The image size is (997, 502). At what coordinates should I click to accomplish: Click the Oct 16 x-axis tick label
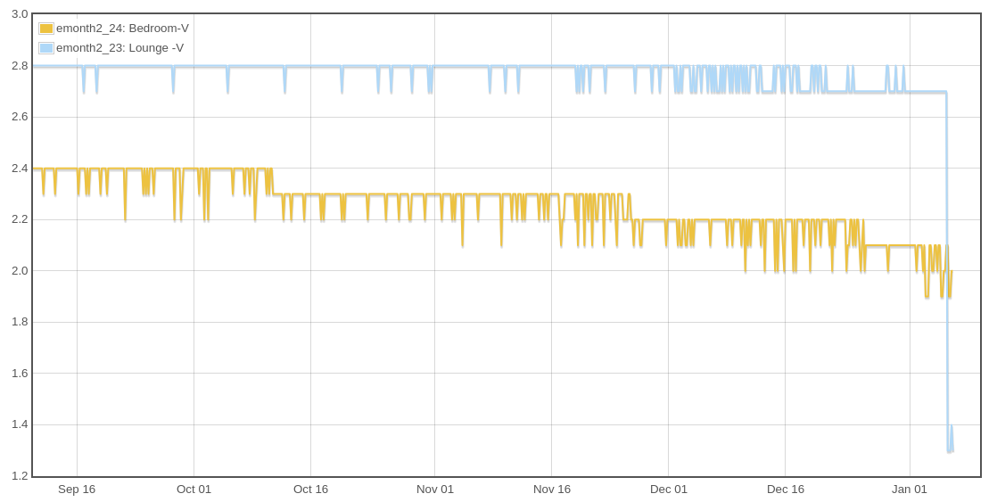tap(310, 489)
